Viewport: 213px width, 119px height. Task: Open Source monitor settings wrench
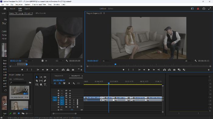coord(67,61)
